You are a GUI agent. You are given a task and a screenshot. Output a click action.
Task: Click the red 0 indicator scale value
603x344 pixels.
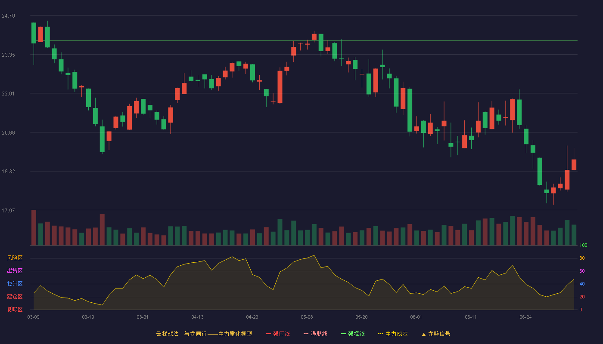581,310
